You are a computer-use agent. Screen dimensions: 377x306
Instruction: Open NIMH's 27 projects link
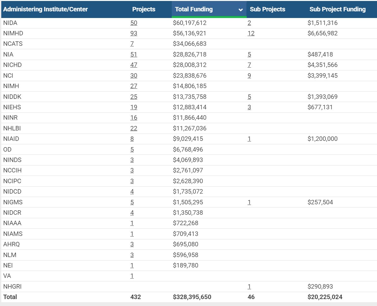134,86
